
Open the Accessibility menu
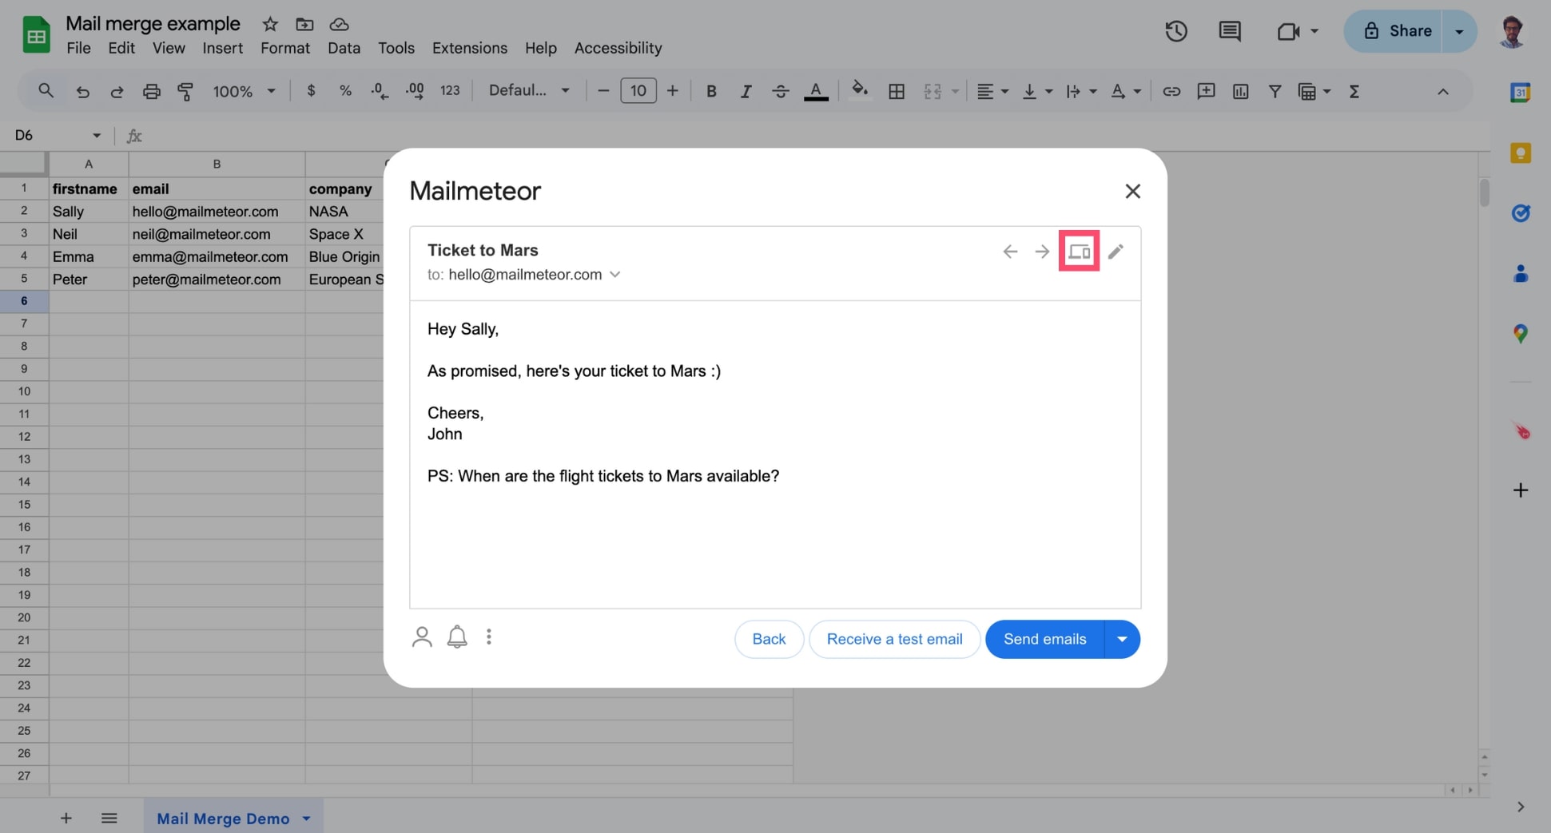pos(618,48)
